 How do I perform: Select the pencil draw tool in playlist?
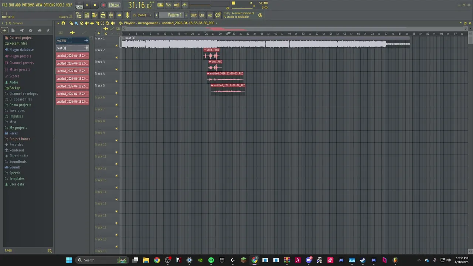[71, 23]
